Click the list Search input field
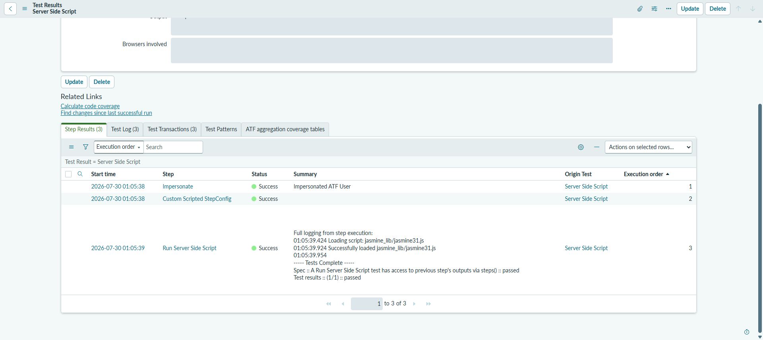763x340 pixels. (173, 147)
